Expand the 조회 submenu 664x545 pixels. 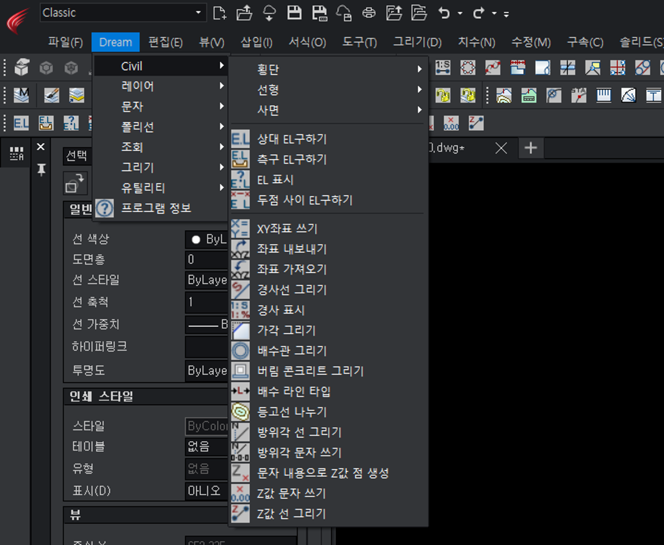coord(161,147)
